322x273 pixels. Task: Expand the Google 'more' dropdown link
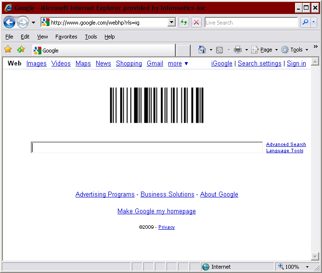click(178, 64)
